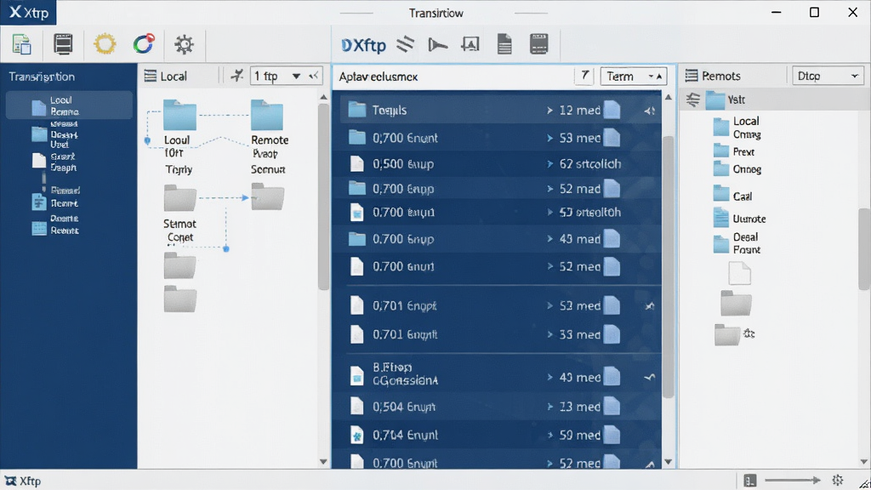The height and width of the screenshot is (490, 871).
Task: Open the Dtop dropdown in Remots panel
Action: tap(828, 76)
